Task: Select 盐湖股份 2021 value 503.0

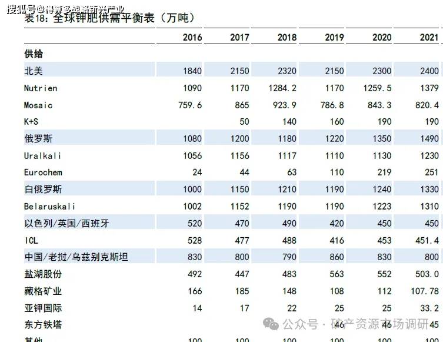Action: (427, 274)
